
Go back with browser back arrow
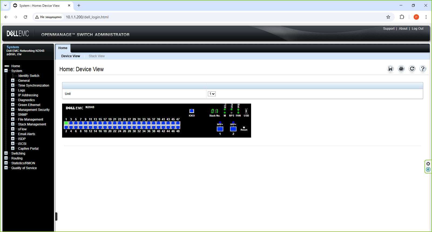pyautogui.click(x=6, y=17)
